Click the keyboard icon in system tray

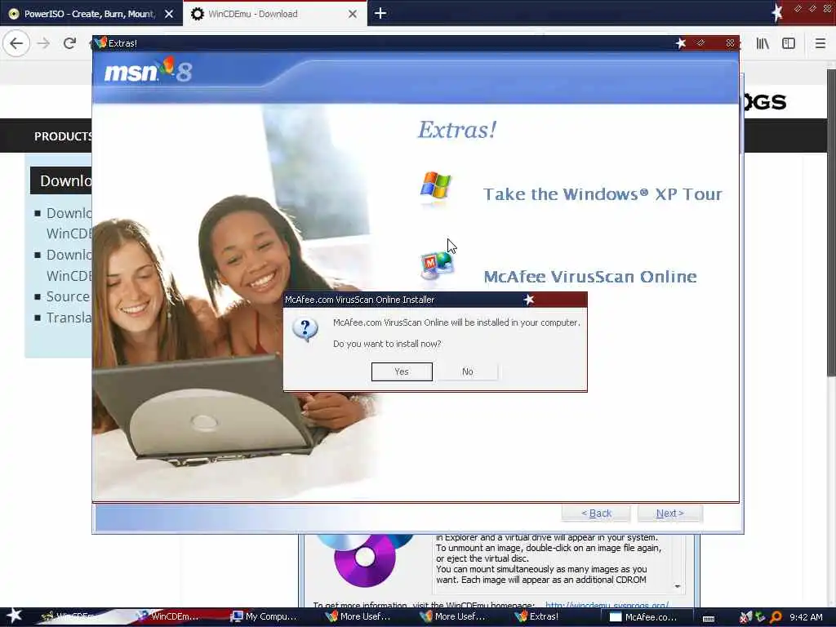(709, 618)
